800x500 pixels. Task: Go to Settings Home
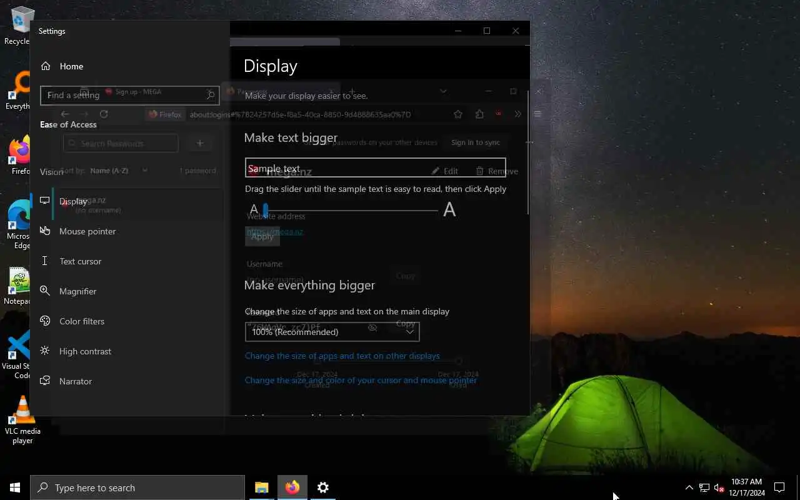62,66
